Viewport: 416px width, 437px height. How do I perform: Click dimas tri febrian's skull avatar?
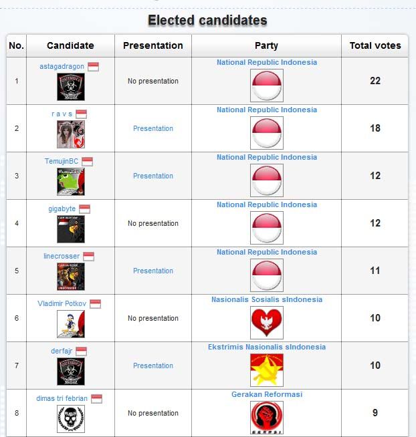tap(70, 419)
